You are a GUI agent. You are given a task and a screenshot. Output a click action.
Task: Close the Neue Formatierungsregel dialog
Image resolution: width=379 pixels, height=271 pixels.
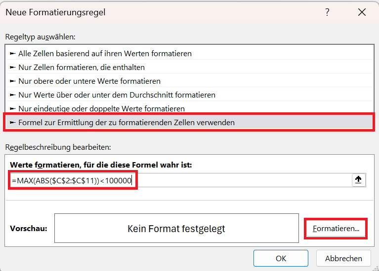(x=362, y=12)
